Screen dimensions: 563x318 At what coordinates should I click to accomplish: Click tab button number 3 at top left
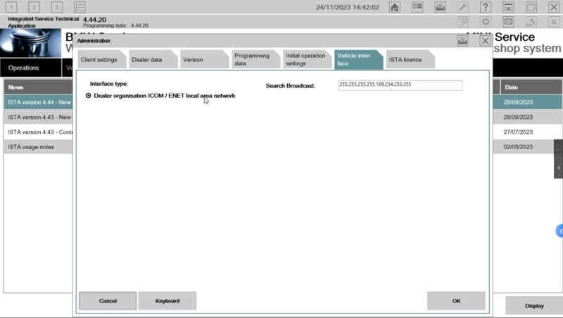[x=57, y=7]
